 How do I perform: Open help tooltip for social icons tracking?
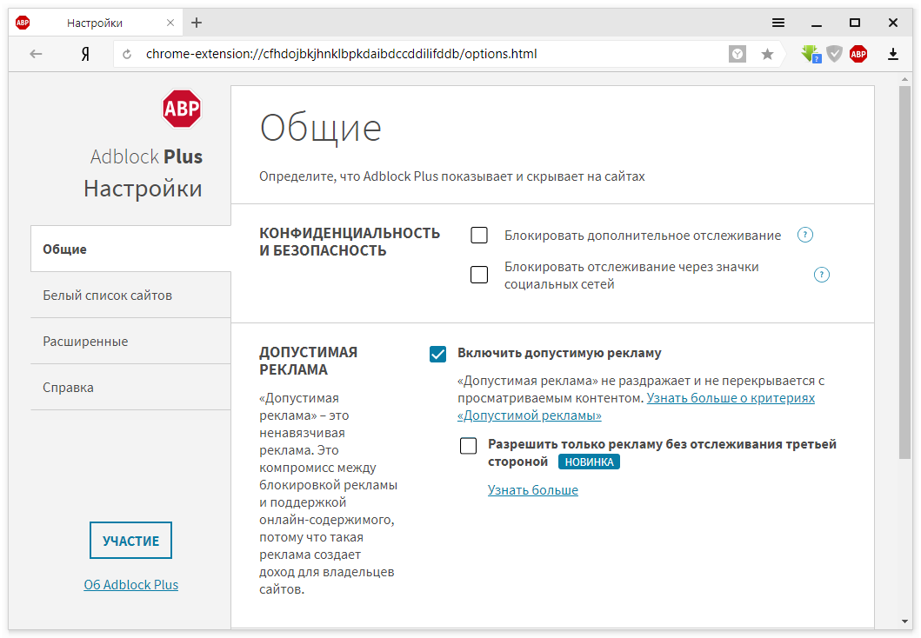[822, 275]
